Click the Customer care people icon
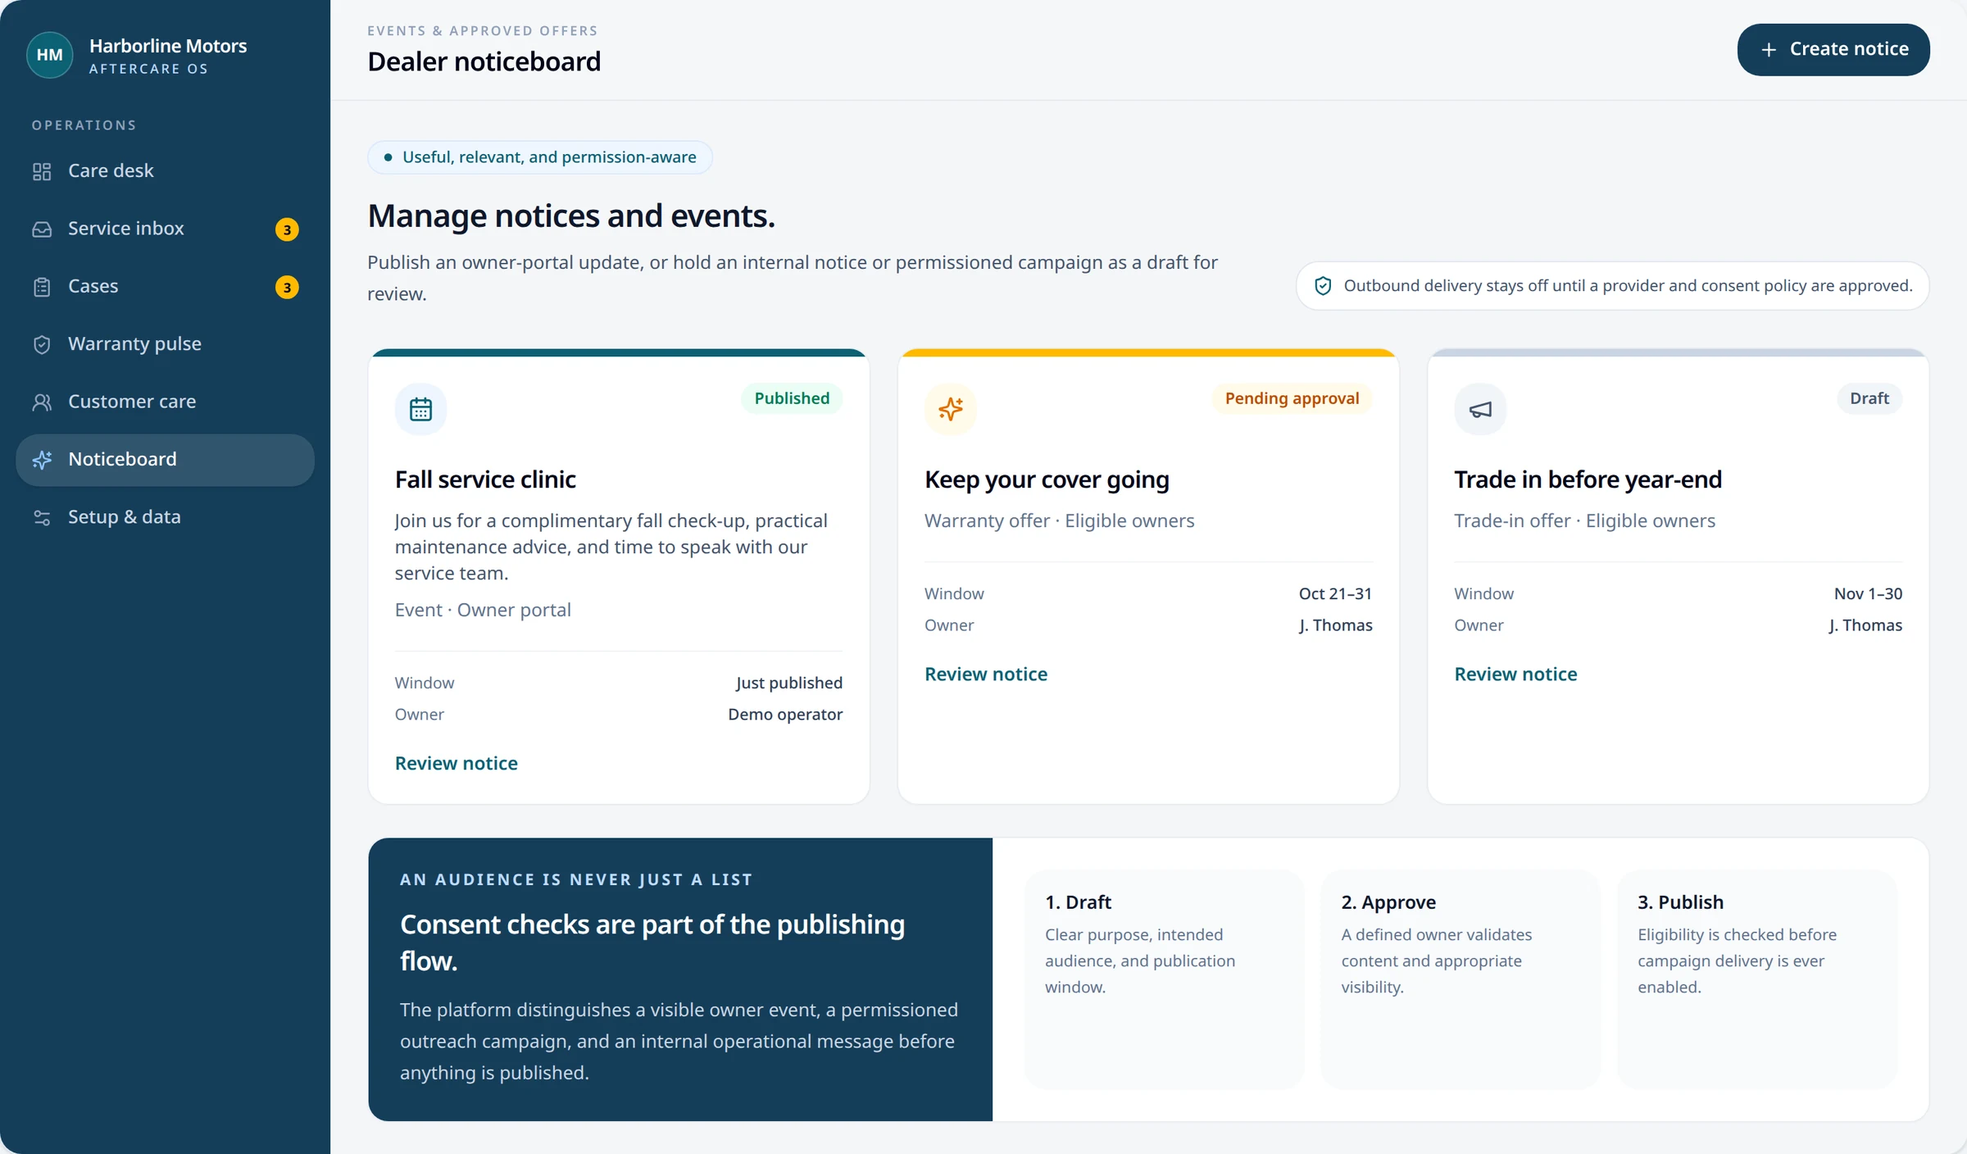The width and height of the screenshot is (1967, 1154). tap(42, 402)
